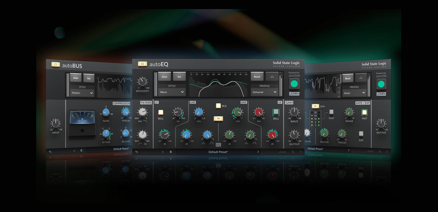Click the red HF frequency knob in autoEQ
The image size is (438, 212).
click(x=259, y=112)
